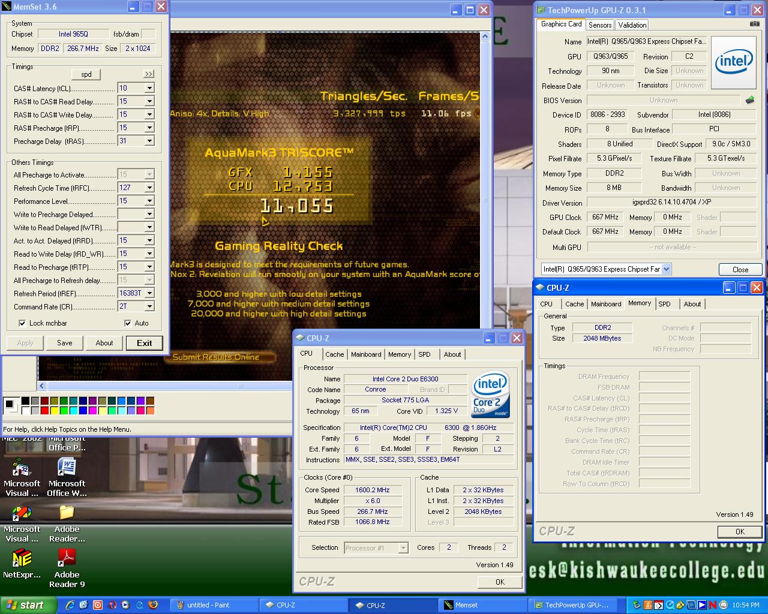Open the Performance Level dropdown
The width and height of the screenshot is (768, 614).
(x=149, y=201)
